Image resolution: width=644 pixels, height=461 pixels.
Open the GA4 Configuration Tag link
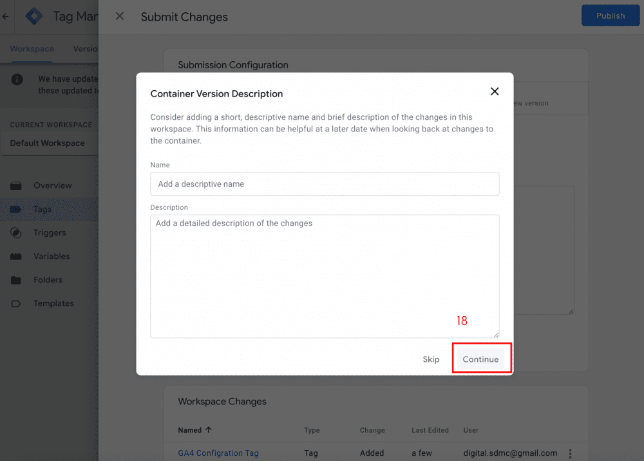pos(218,453)
